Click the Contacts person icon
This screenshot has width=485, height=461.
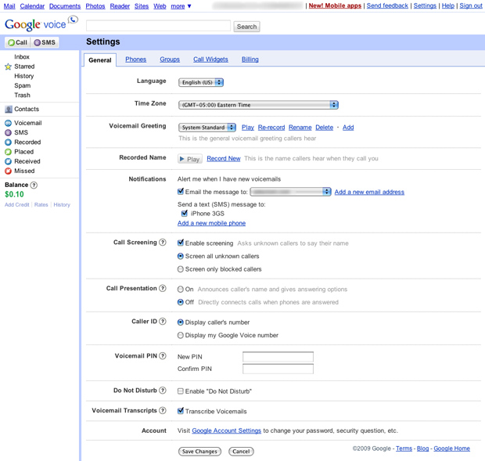pyautogui.click(x=9, y=110)
